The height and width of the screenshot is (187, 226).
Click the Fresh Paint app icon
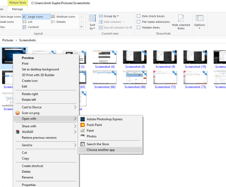83,125
